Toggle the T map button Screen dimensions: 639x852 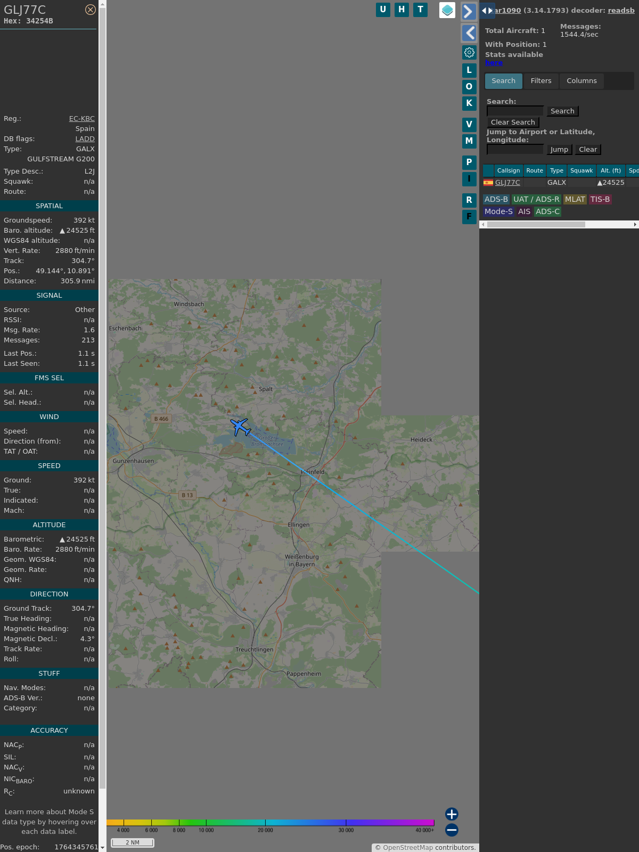point(420,10)
